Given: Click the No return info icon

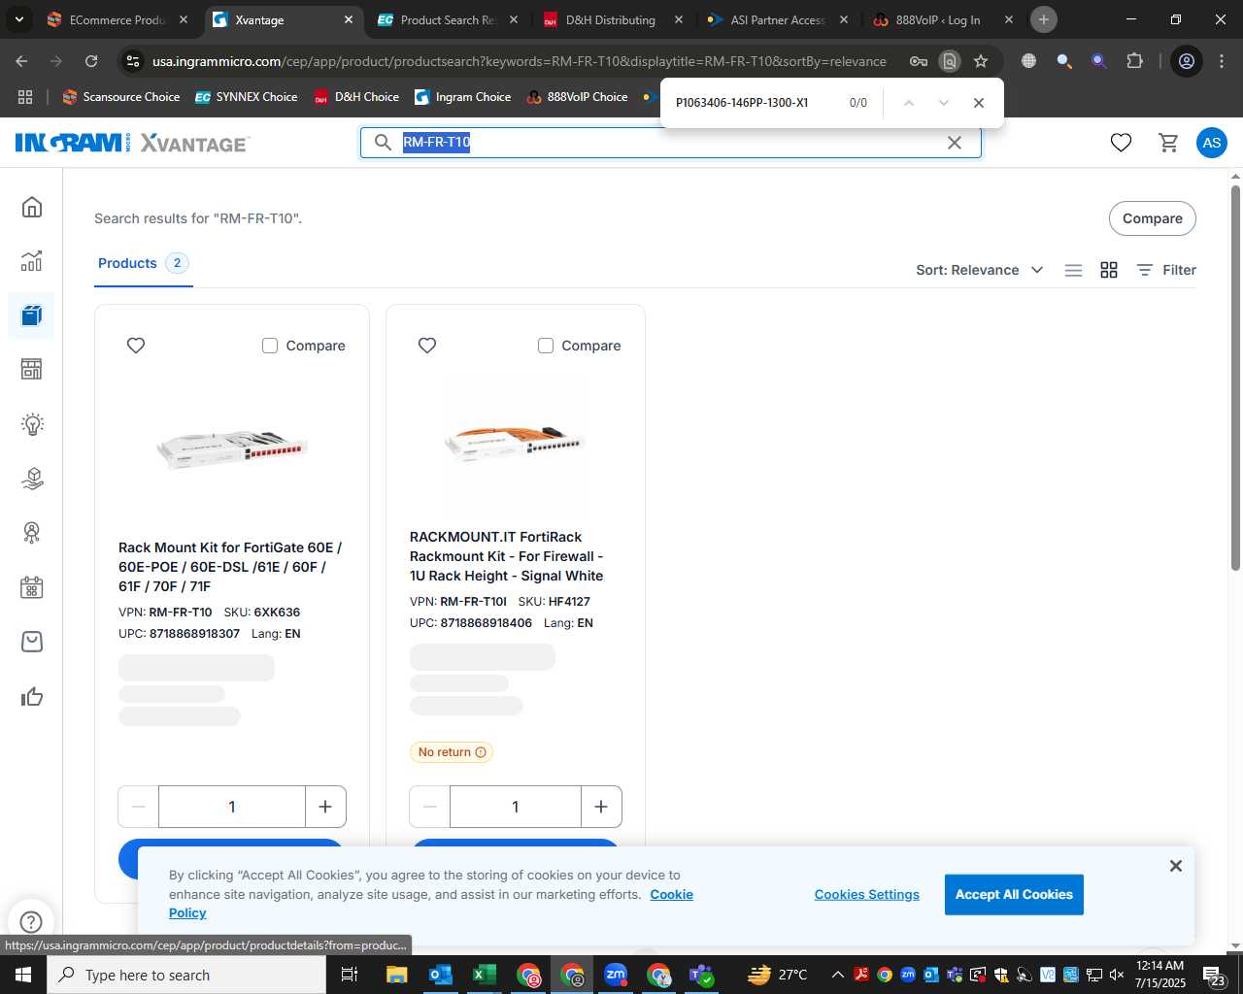Looking at the screenshot, I should point(481,752).
